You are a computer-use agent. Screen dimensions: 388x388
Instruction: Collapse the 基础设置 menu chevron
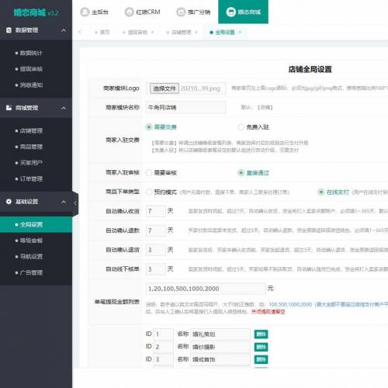pos(64,202)
